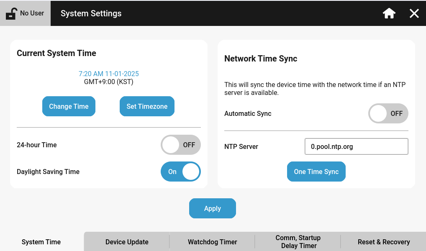The image size is (426, 251).
Task: Close System Settings with the X icon
Action: pos(414,13)
